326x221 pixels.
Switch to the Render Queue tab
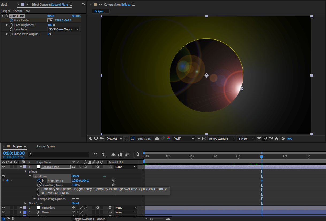click(46, 146)
